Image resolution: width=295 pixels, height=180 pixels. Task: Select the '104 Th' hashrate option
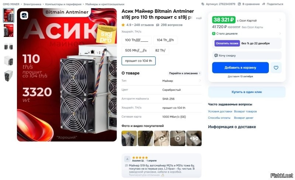pos(165,40)
